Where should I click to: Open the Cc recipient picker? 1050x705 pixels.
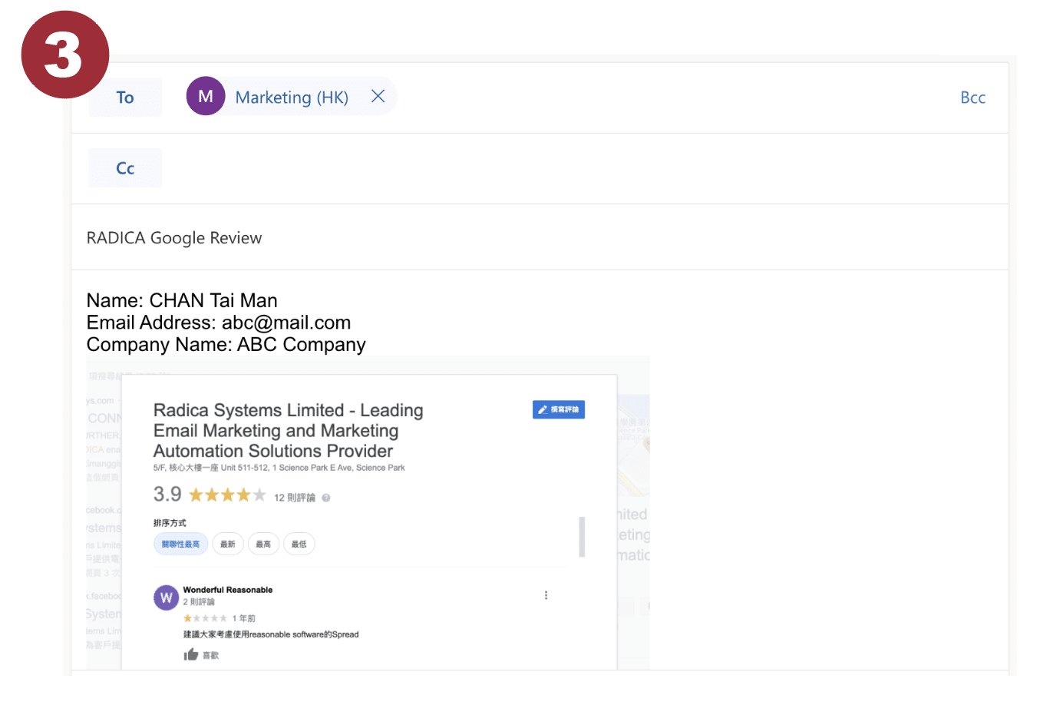click(125, 168)
